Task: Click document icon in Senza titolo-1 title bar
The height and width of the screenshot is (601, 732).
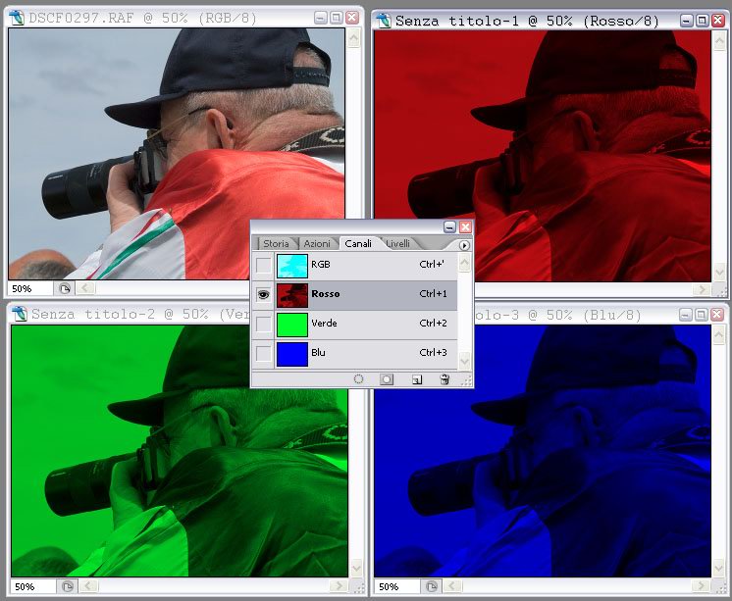Action: [382, 20]
